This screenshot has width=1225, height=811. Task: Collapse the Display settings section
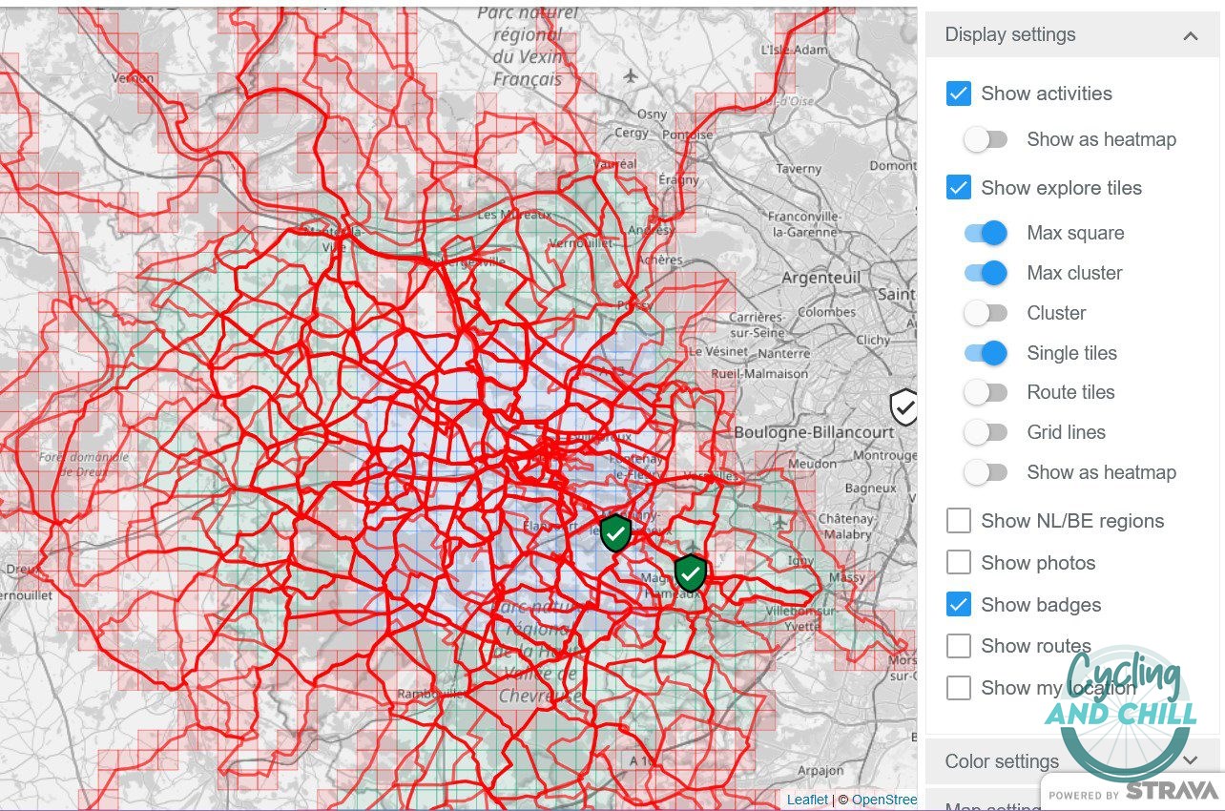click(1191, 35)
